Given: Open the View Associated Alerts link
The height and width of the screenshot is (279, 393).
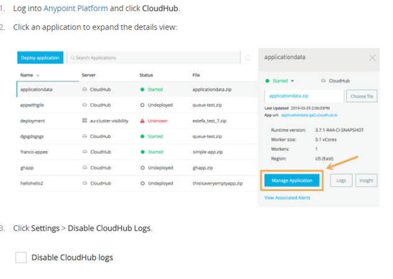Looking at the screenshot, I should click(287, 198).
